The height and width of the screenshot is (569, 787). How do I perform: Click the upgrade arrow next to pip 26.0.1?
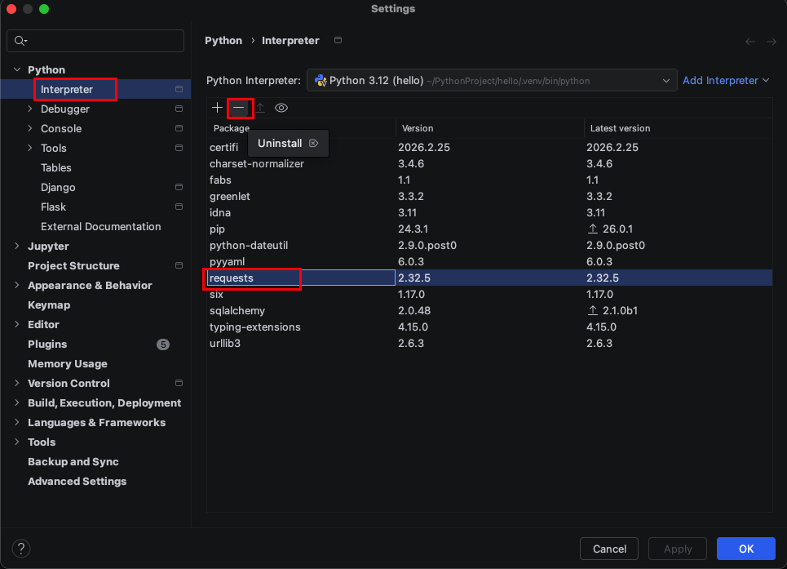(592, 229)
